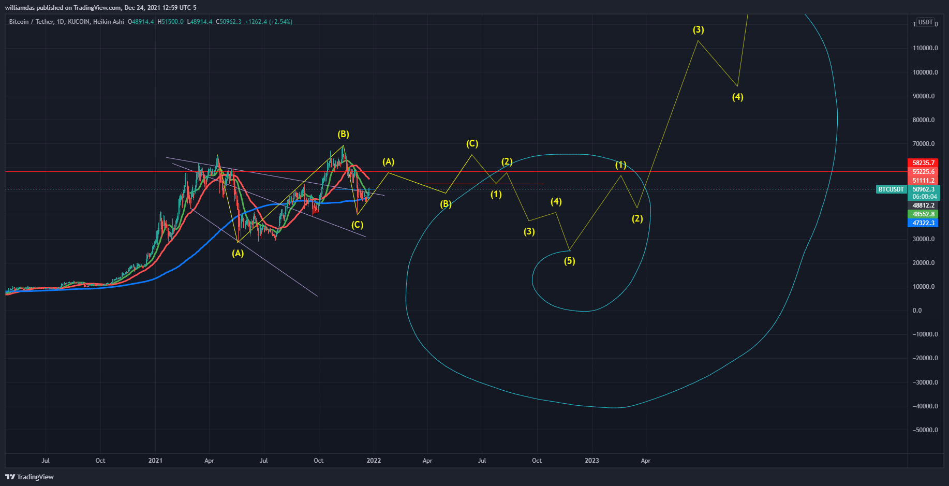Click the -40000.0 price axis label
949x486 pixels.
coord(925,406)
